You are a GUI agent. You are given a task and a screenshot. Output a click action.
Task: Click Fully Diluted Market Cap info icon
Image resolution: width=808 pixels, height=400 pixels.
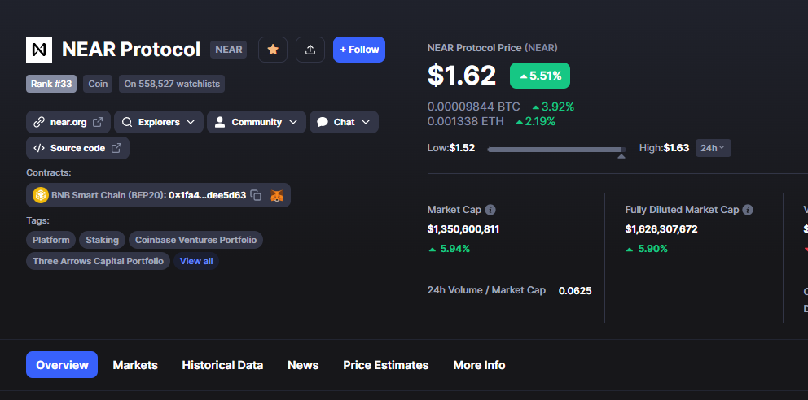click(x=748, y=210)
